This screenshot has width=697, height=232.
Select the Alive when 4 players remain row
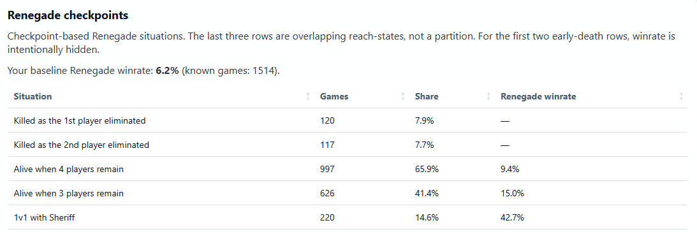pos(348,169)
